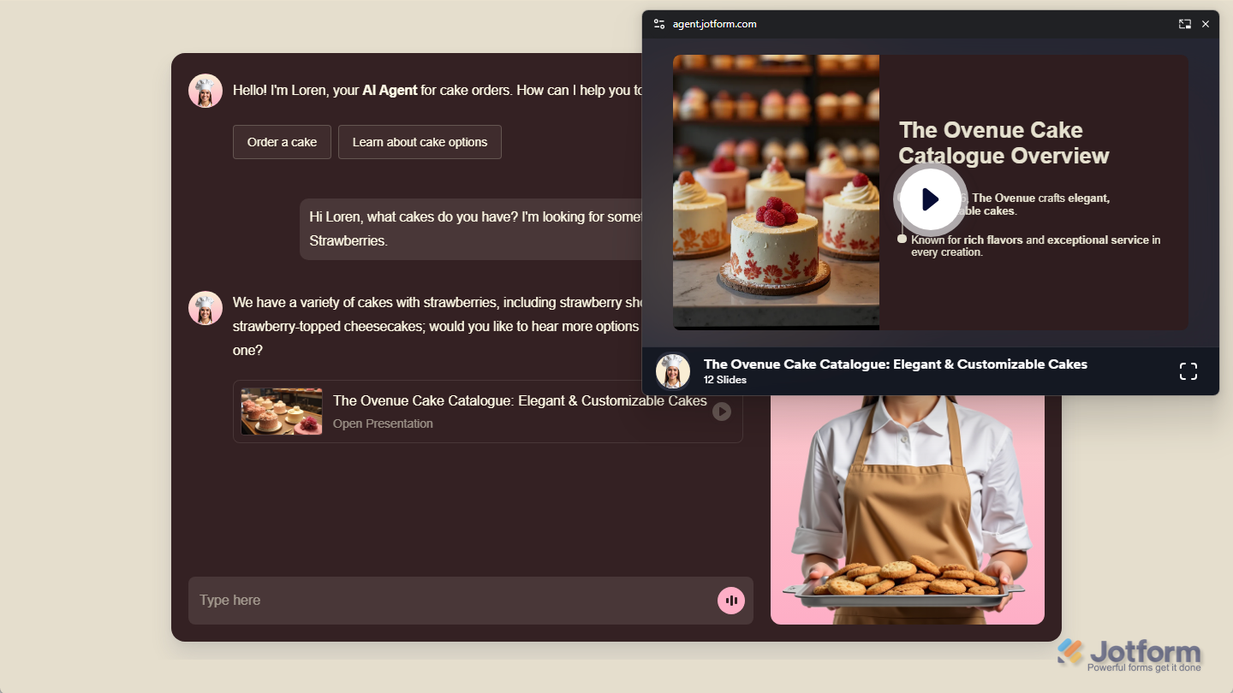Click the back-to-tab icon in popup
The width and height of the screenshot is (1233, 693).
[1184, 24]
